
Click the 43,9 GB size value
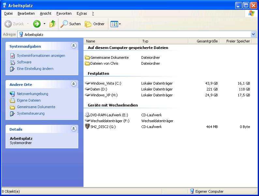pyautogui.click(x=211, y=83)
